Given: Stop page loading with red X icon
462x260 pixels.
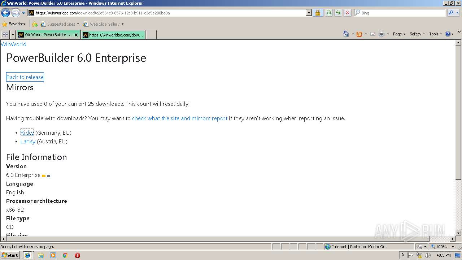Looking at the screenshot, I should [x=348, y=13].
